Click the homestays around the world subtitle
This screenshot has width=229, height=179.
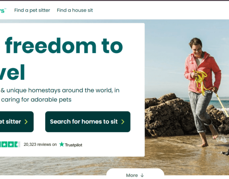click(x=60, y=90)
